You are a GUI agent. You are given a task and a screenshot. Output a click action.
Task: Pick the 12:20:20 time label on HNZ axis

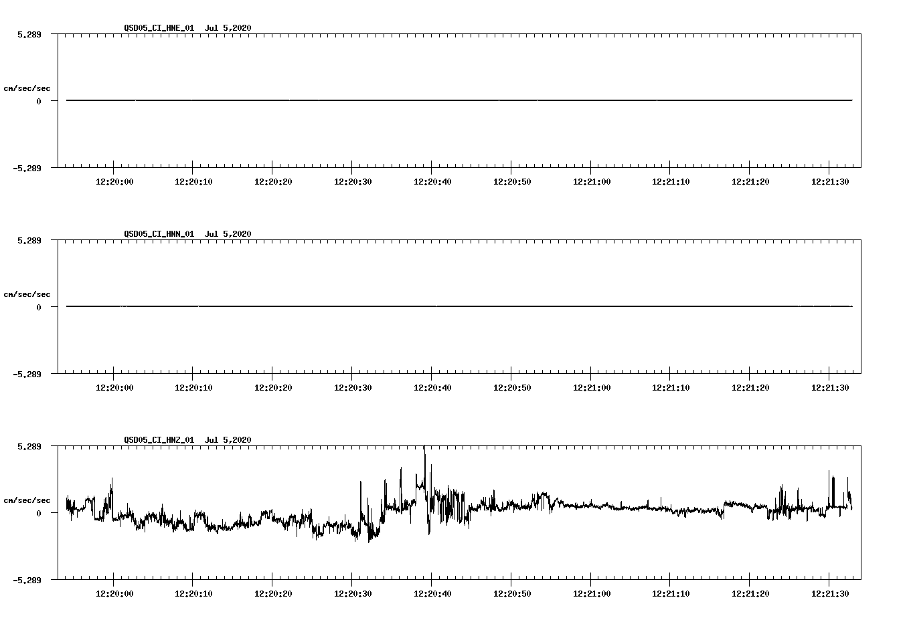tap(273, 593)
